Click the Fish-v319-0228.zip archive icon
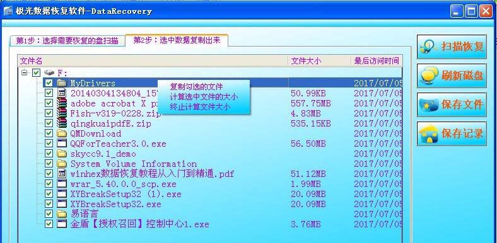The width and height of the screenshot is (497, 243). point(61,113)
